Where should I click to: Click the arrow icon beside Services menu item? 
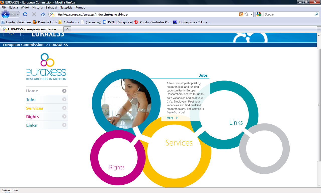64,108
